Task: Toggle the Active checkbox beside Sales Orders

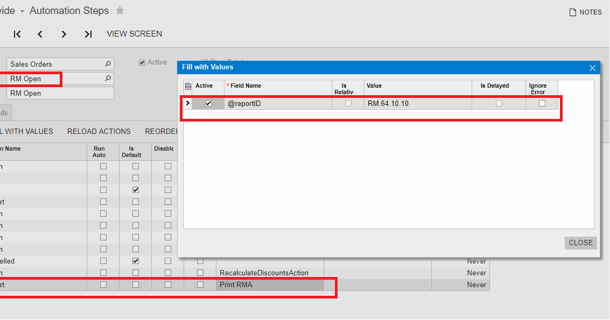Action: pos(142,62)
